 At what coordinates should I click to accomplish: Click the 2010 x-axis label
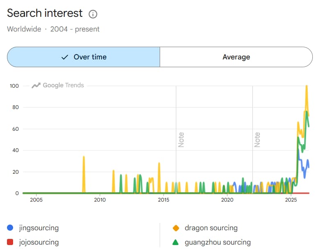[x=100, y=200]
